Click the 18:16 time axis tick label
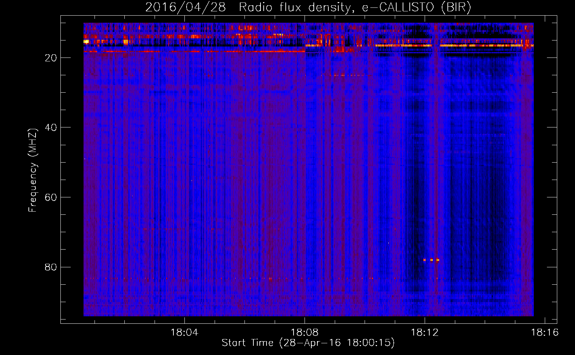Screen dimensions: 575x355 coord(545,333)
